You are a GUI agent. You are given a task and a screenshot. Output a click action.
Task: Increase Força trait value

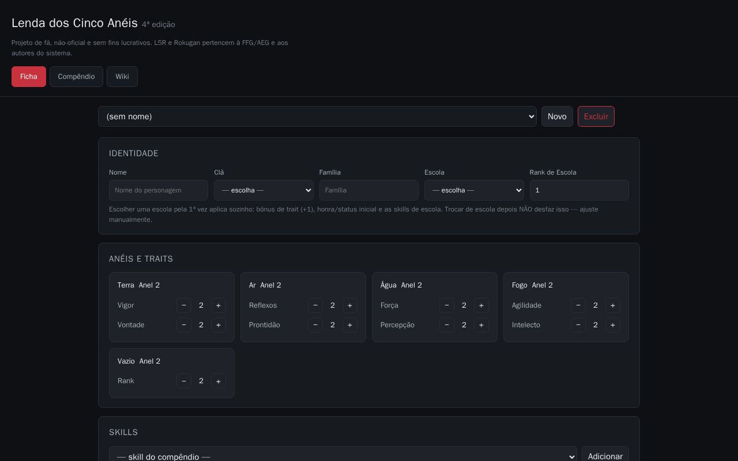(x=481, y=305)
